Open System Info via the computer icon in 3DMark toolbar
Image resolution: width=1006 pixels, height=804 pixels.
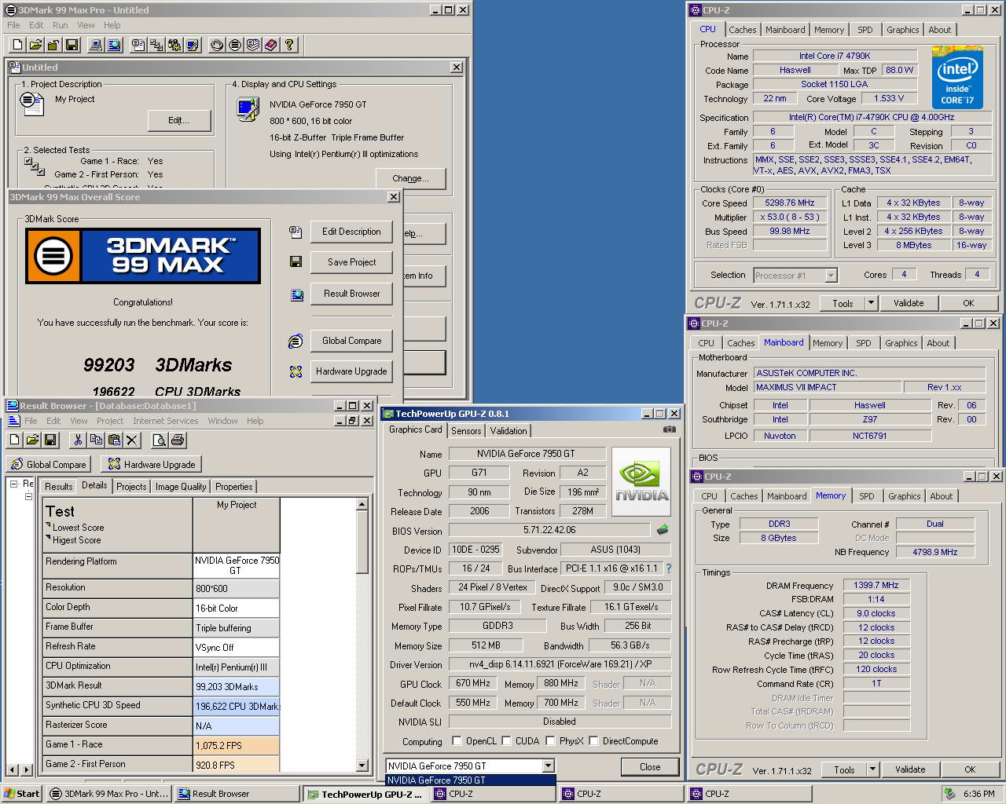96,45
